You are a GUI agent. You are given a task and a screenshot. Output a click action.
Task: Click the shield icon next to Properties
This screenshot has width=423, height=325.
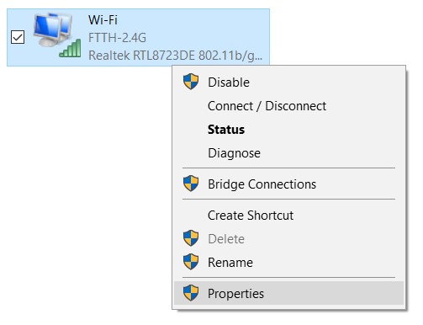point(191,293)
